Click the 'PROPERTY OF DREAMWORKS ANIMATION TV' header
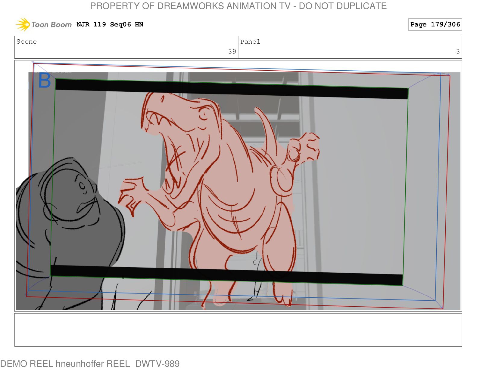 pos(238,6)
